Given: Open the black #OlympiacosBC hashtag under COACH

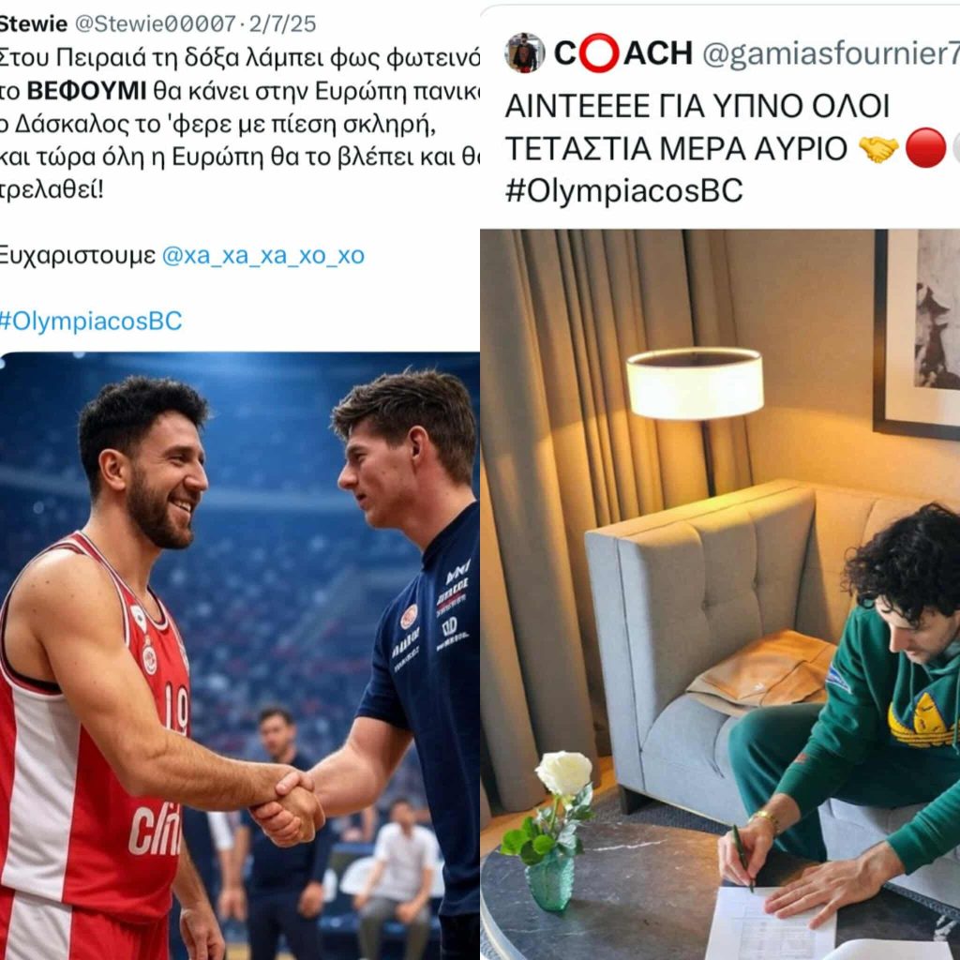Looking at the screenshot, I should click(623, 190).
